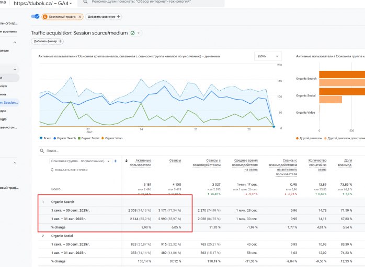
Task: Click the table search magnifier icon
Action: click(x=41, y=150)
